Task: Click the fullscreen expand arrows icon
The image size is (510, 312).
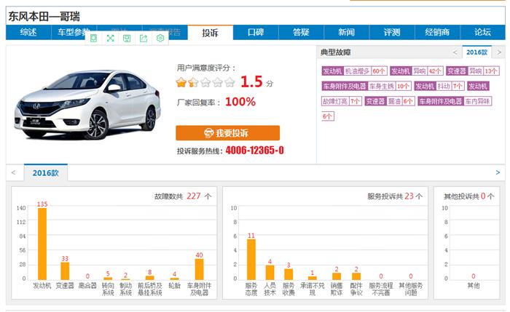Action: point(110,39)
